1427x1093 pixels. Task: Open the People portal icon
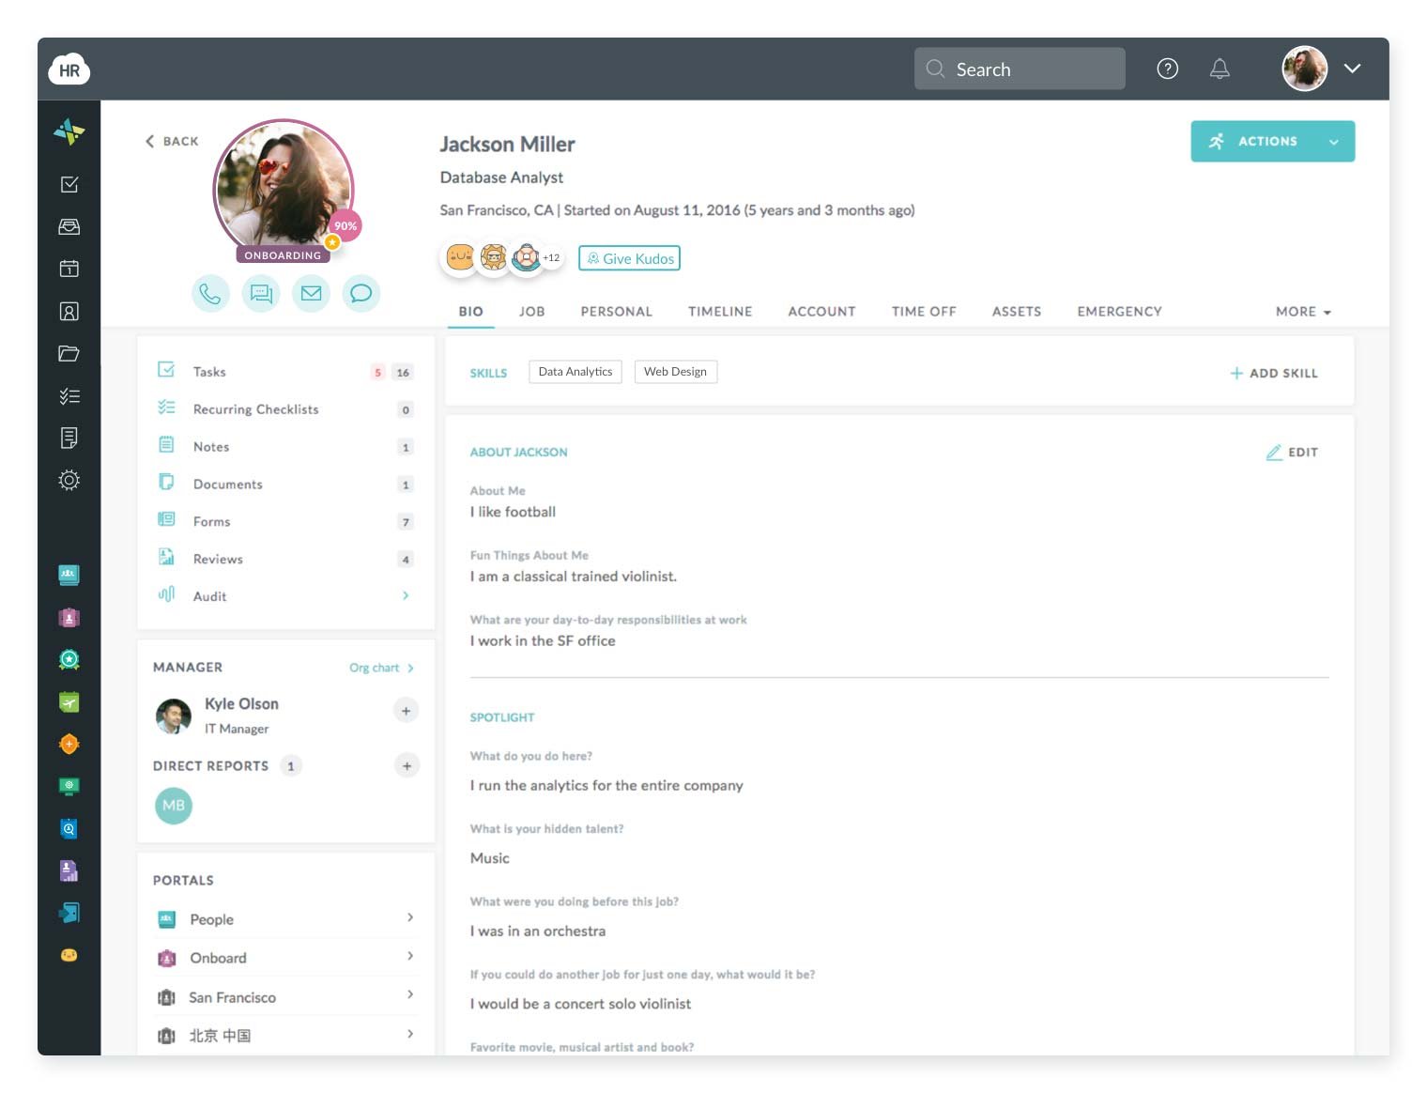point(167,918)
